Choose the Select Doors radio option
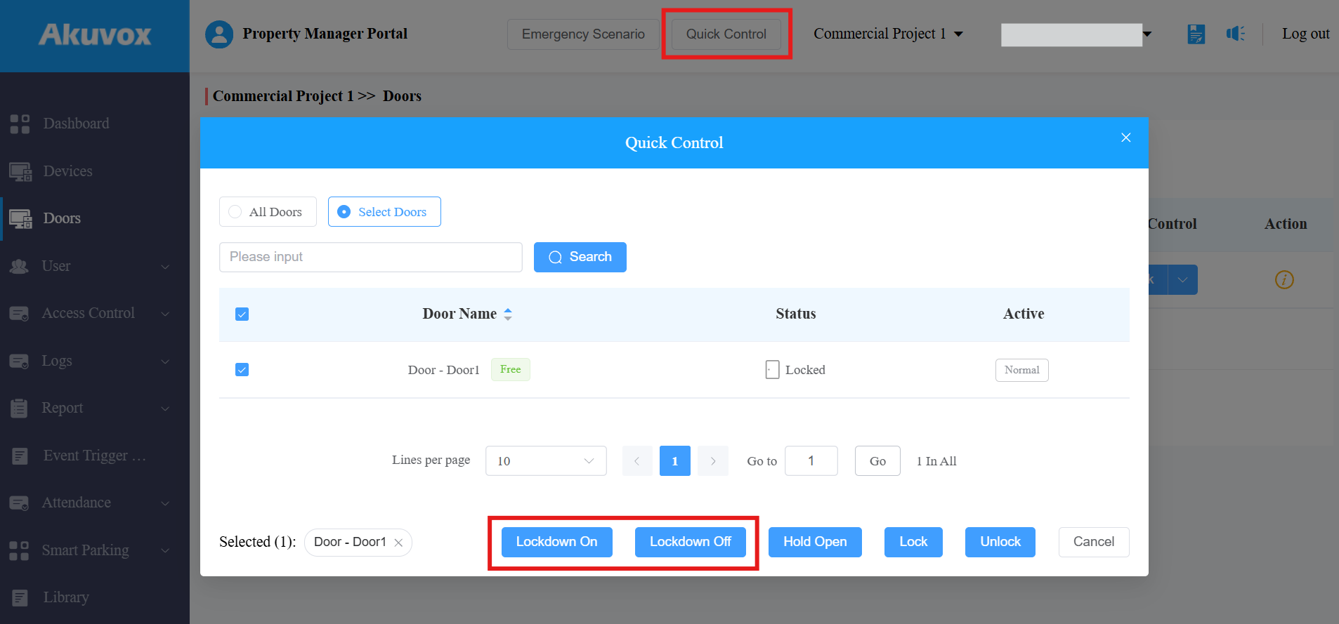The height and width of the screenshot is (624, 1339). [384, 212]
